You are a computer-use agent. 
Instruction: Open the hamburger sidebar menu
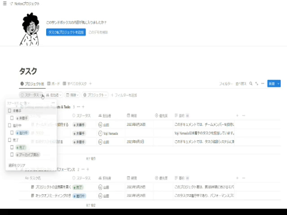5,4
